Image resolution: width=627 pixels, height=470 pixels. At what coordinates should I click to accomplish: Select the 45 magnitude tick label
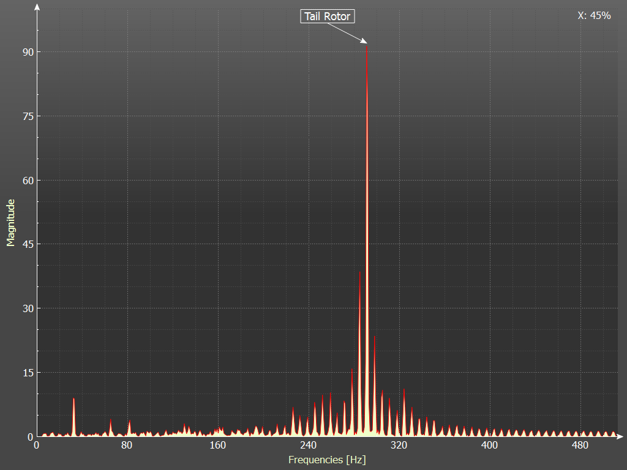[x=27, y=244]
